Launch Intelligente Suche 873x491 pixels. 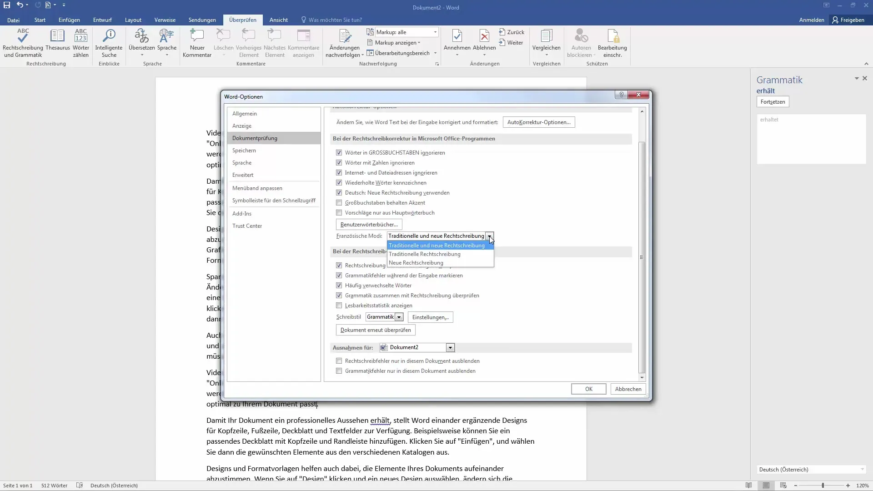(x=109, y=43)
